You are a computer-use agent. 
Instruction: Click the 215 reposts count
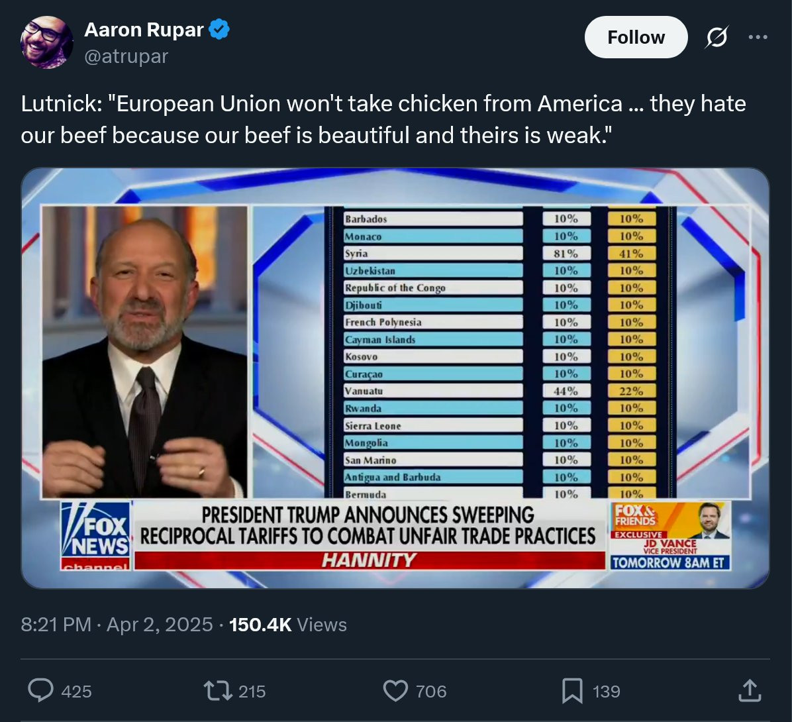(x=252, y=692)
